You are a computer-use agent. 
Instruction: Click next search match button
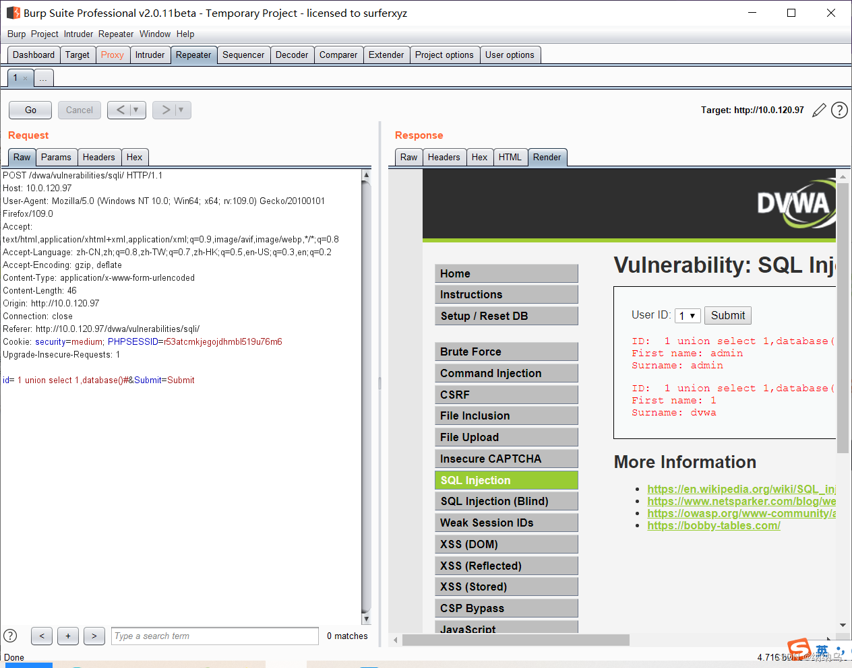tap(94, 636)
